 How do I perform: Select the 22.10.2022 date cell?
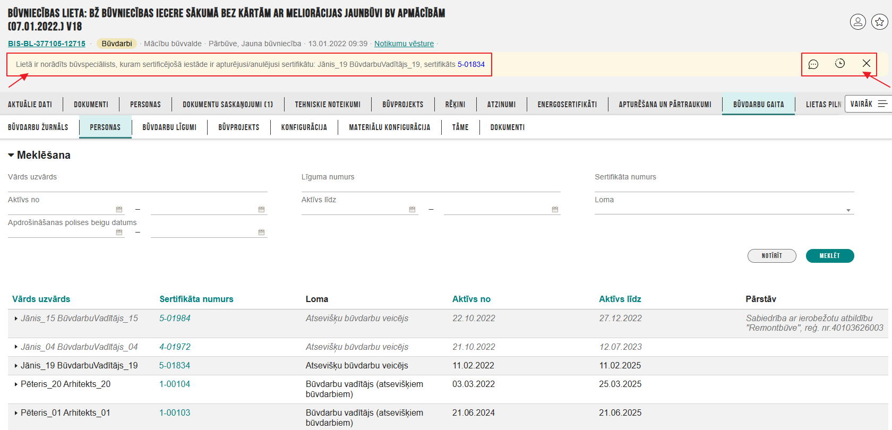pyautogui.click(x=474, y=319)
